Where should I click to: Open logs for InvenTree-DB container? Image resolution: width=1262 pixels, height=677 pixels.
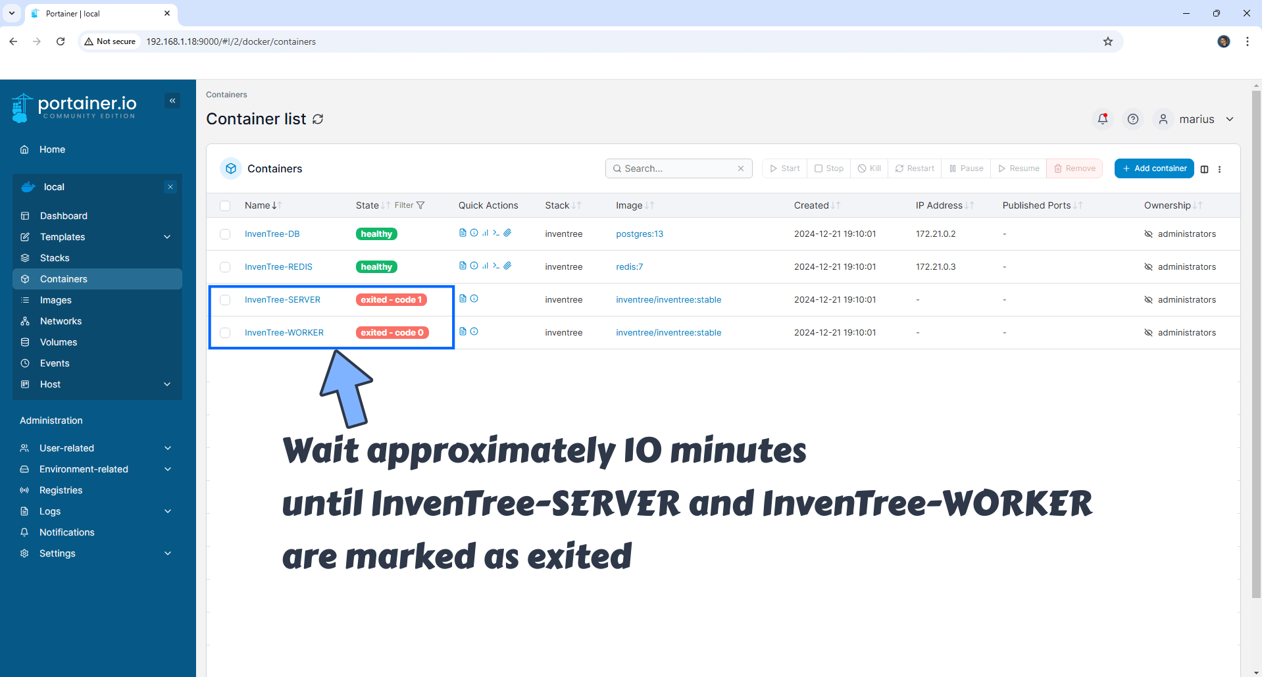[x=463, y=233]
